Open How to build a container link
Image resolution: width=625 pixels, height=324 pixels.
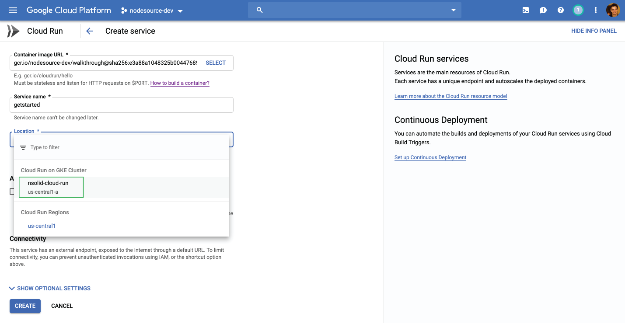pyautogui.click(x=180, y=83)
